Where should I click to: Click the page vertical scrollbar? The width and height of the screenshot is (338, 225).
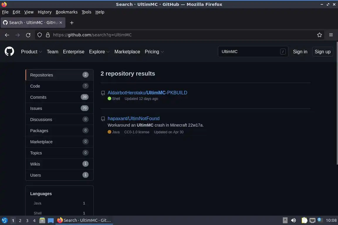(x=337, y=103)
